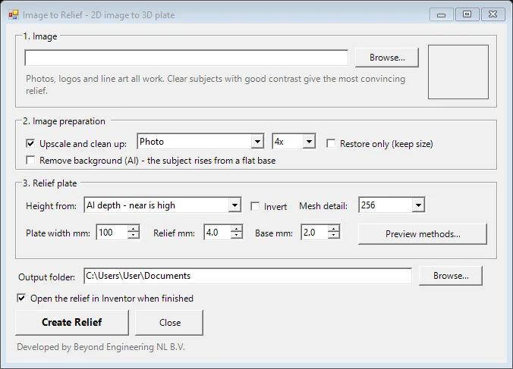
Task: Click the "Developed by Beyond Engineering NL B.V." text
Action: (x=101, y=347)
